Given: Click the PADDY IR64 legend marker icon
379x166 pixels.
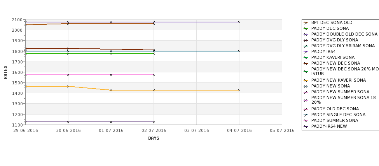Looking at the screenshot, I should pyautogui.click(x=306, y=52).
